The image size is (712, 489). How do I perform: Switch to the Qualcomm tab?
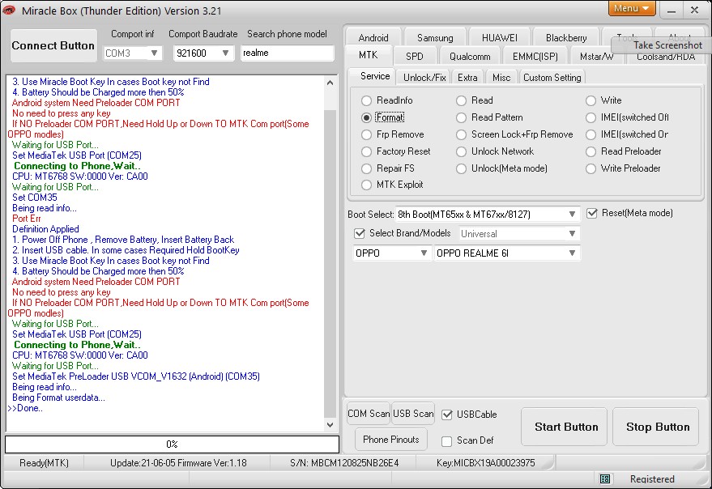pyautogui.click(x=470, y=57)
